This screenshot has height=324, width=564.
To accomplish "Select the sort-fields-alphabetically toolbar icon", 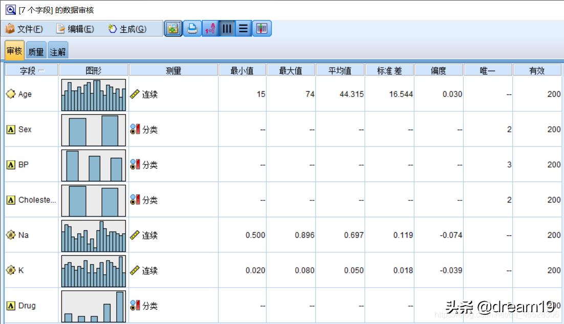I will (210, 29).
